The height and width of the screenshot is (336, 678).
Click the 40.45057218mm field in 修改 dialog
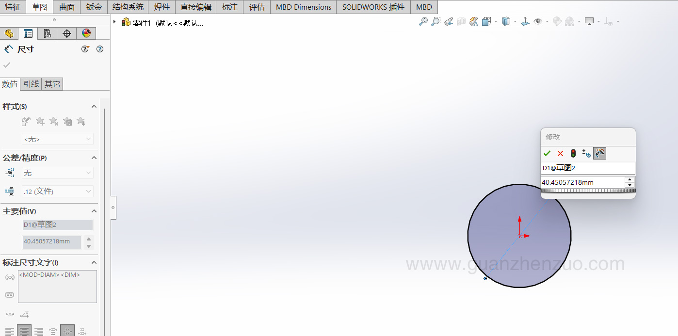[583, 182]
